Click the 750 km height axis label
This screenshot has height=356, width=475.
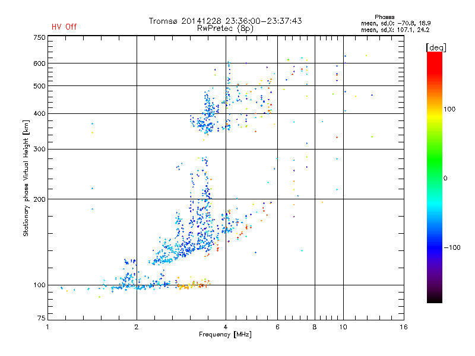click(x=39, y=37)
